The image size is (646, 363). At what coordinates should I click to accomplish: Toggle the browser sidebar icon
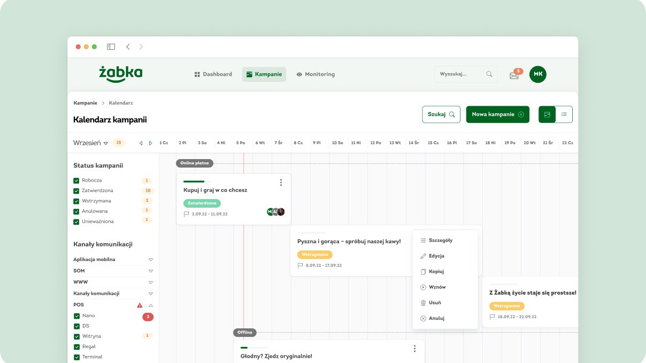(111, 46)
